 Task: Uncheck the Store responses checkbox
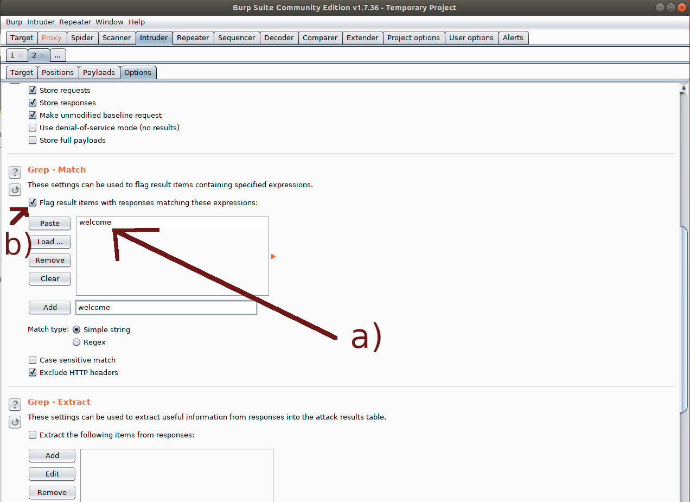click(33, 103)
